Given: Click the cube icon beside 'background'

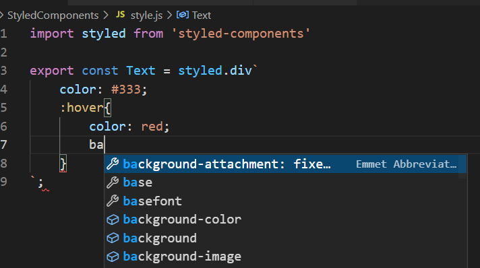Looking at the screenshot, I should (x=113, y=238).
